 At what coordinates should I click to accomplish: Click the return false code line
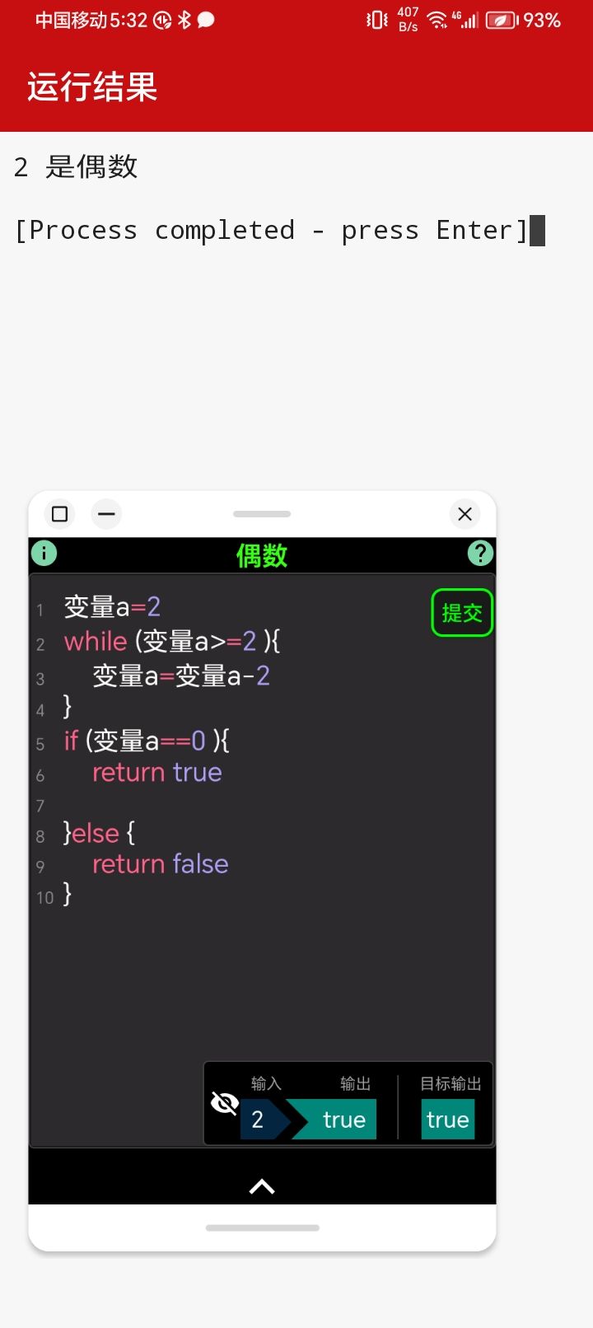pyautogui.click(x=161, y=864)
